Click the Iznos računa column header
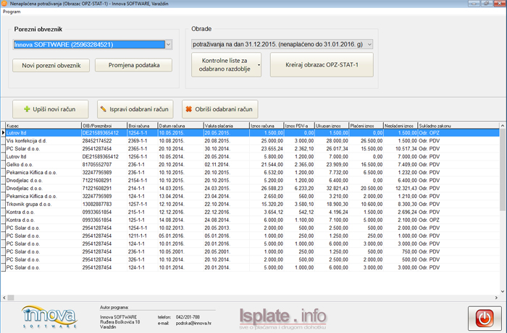The image size is (507, 333). tap(267, 126)
